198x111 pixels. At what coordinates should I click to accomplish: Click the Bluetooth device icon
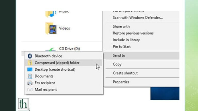click(30, 56)
